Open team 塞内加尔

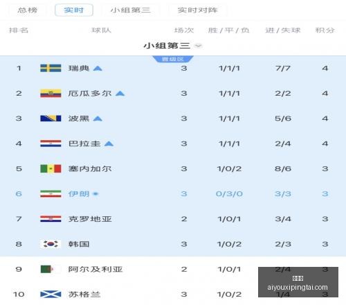[x=90, y=168]
